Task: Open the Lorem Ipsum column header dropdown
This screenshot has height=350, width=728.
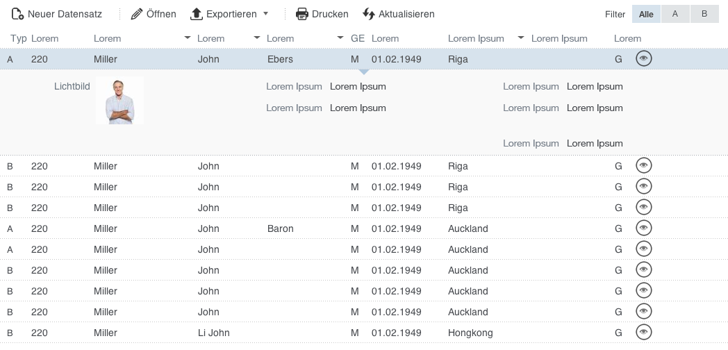Action: click(x=521, y=38)
